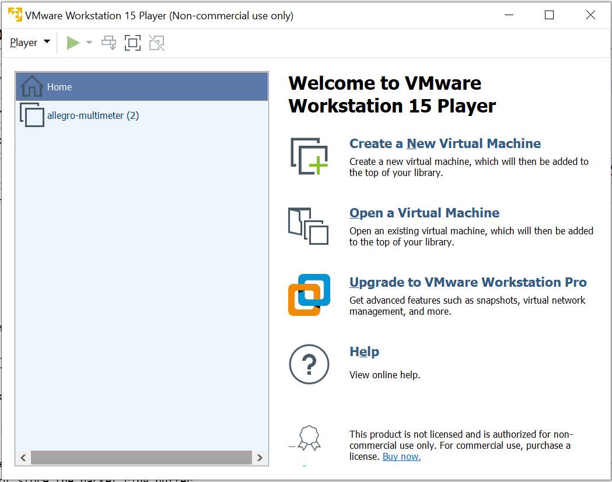The height and width of the screenshot is (482, 612).
Task: Click the Help link
Action: coord(364,352)
